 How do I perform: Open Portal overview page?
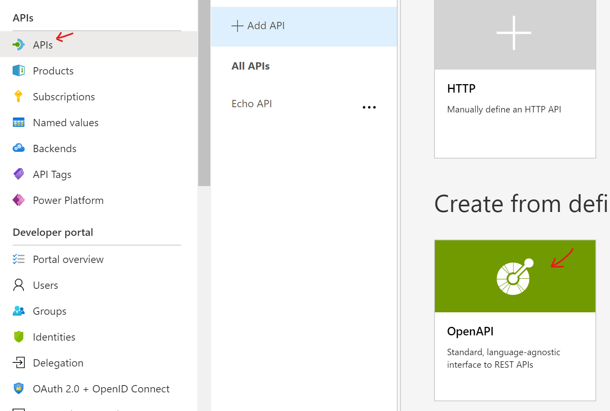tap(99, 259)
